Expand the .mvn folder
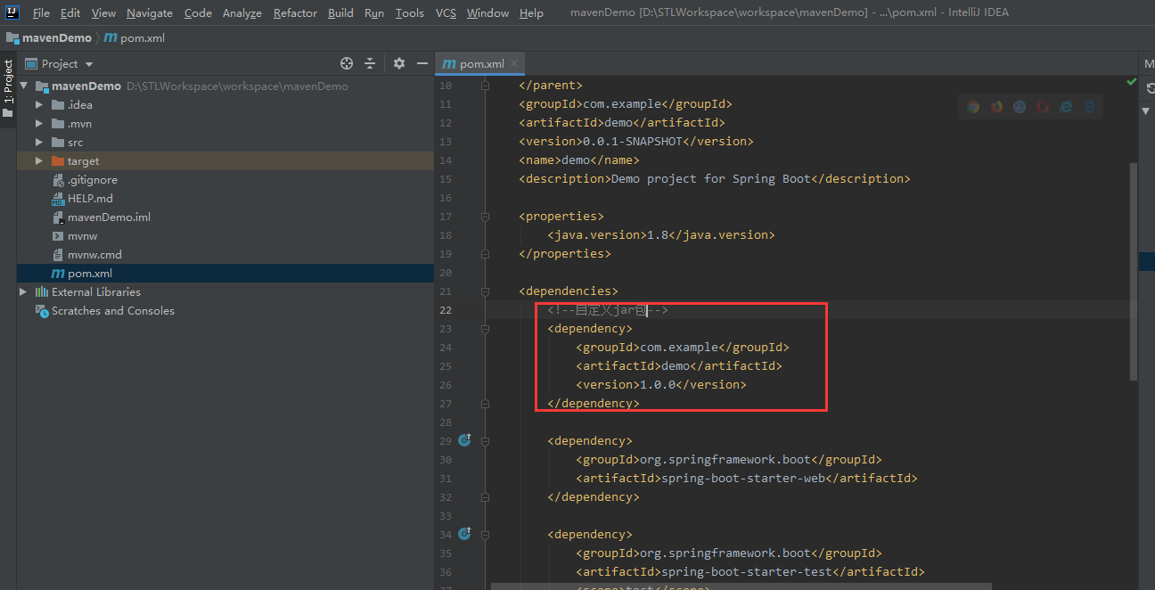Image resolution: width=1155 pixels, height=590 pixels. [x=39, y=124]
